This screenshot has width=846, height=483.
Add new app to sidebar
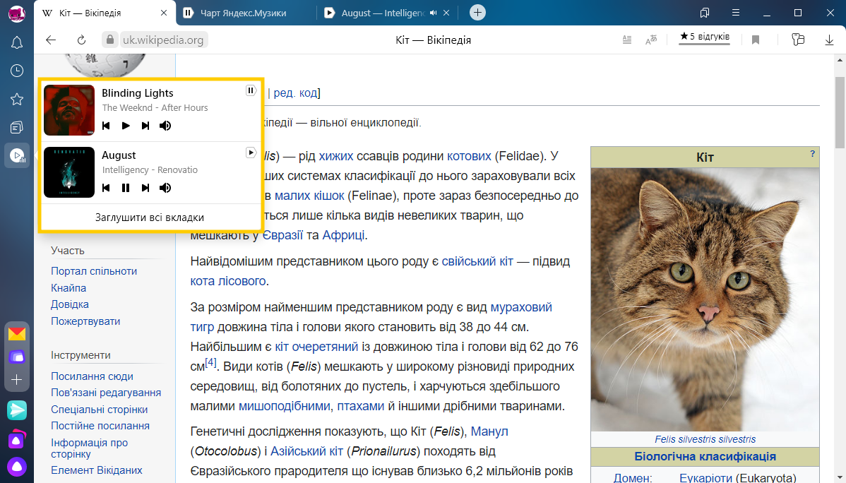17,380
